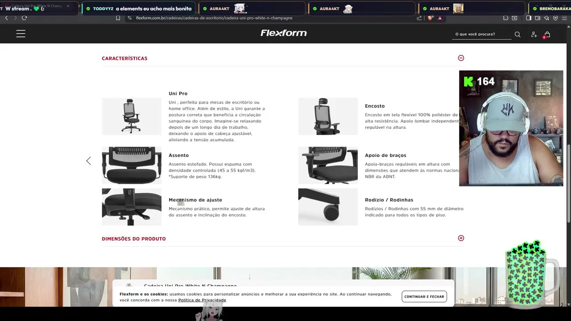Open the Apoio de braços thumbnail
The width and height of the screenshot is (571, 321).
[328, 165]
